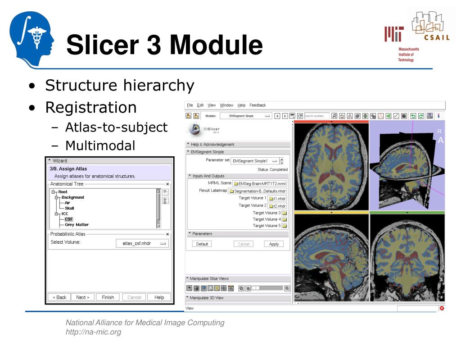
Task: Click the green undo arrow icon
Action: [413, 116]
